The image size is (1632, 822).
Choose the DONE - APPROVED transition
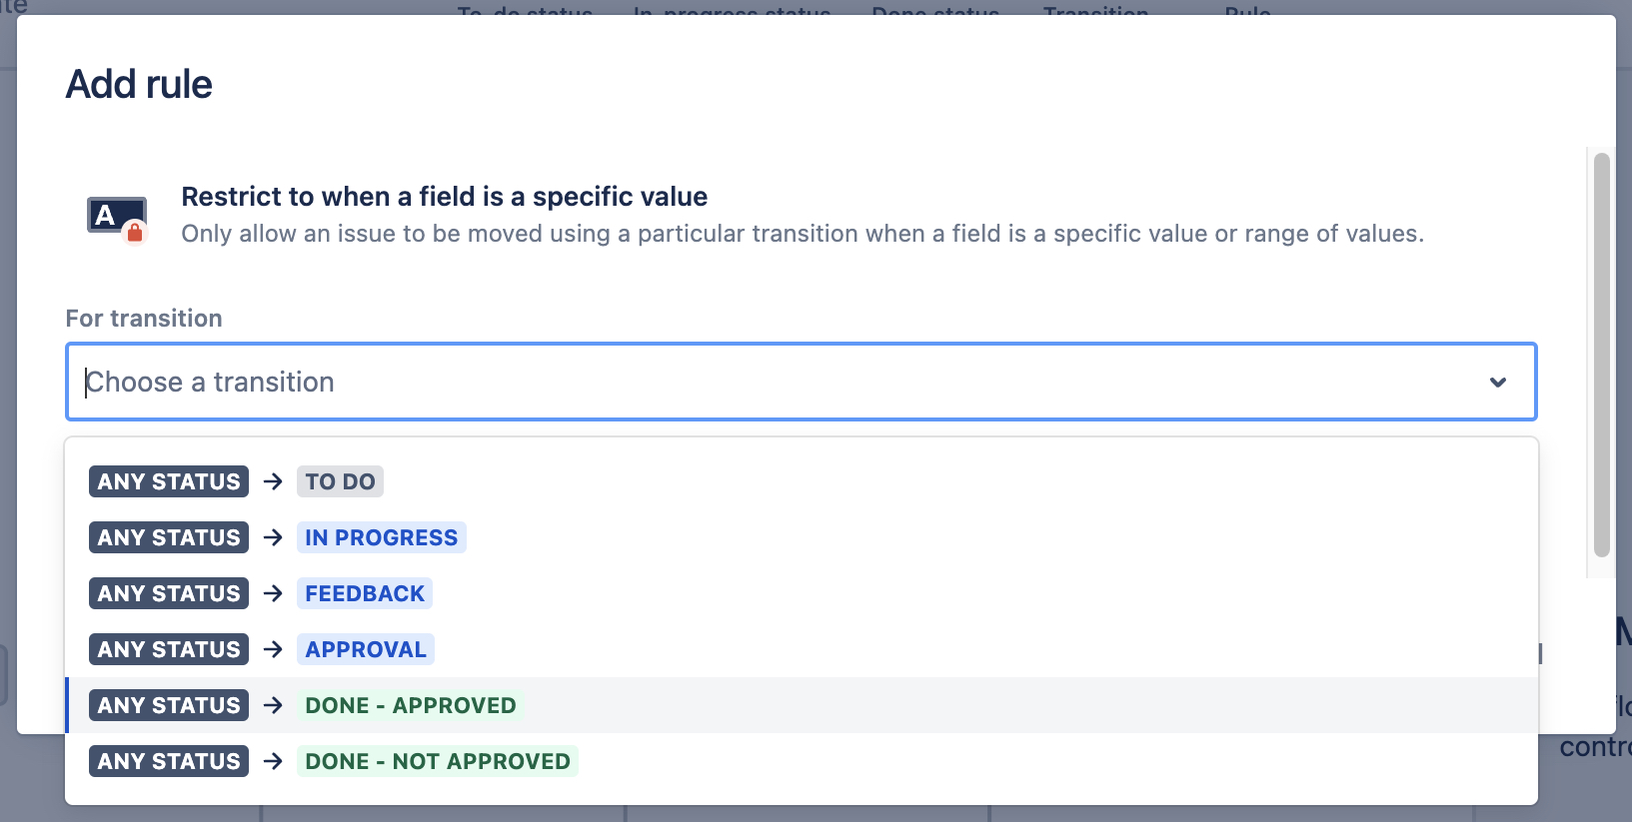[410, 705]
